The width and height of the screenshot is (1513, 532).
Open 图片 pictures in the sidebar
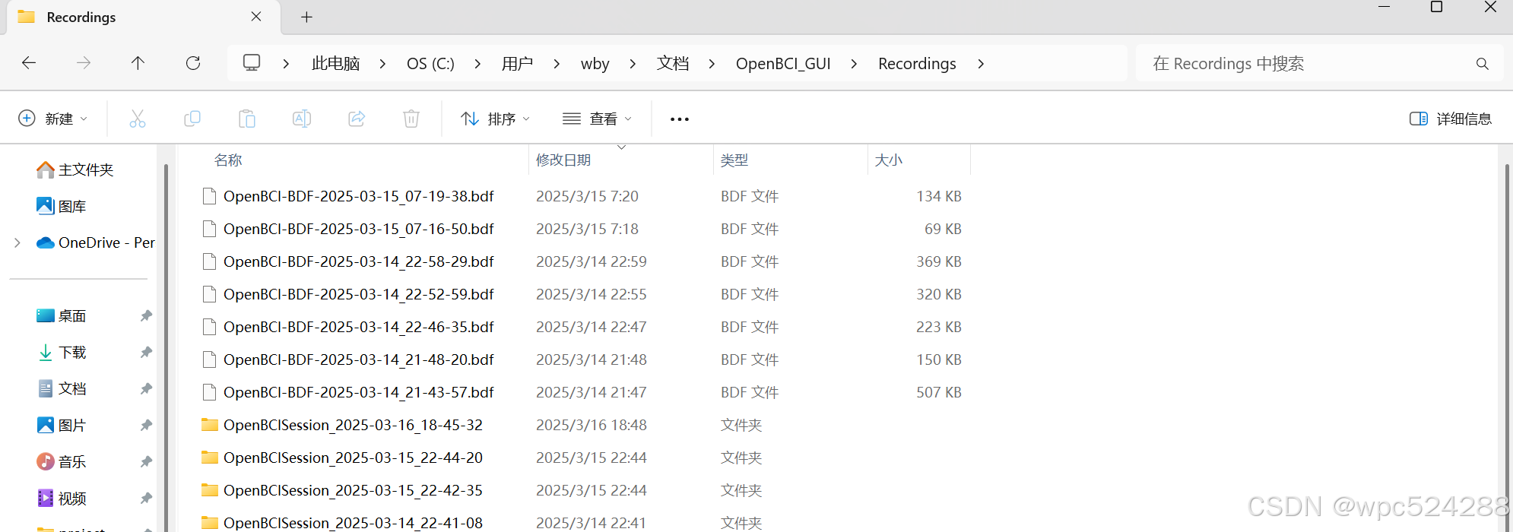point(62,425)
